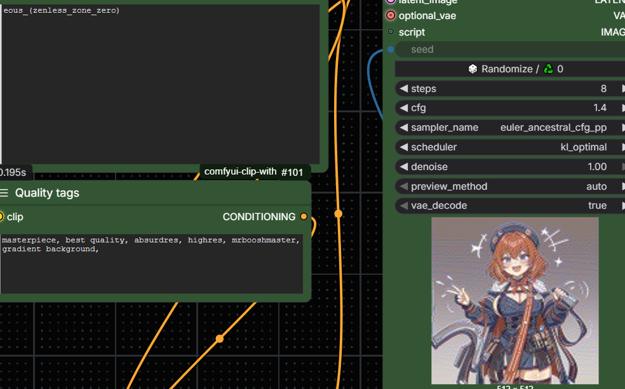Click the denoise value 1.00
This screenshot has height=389, width=625.
click(597, 166)
